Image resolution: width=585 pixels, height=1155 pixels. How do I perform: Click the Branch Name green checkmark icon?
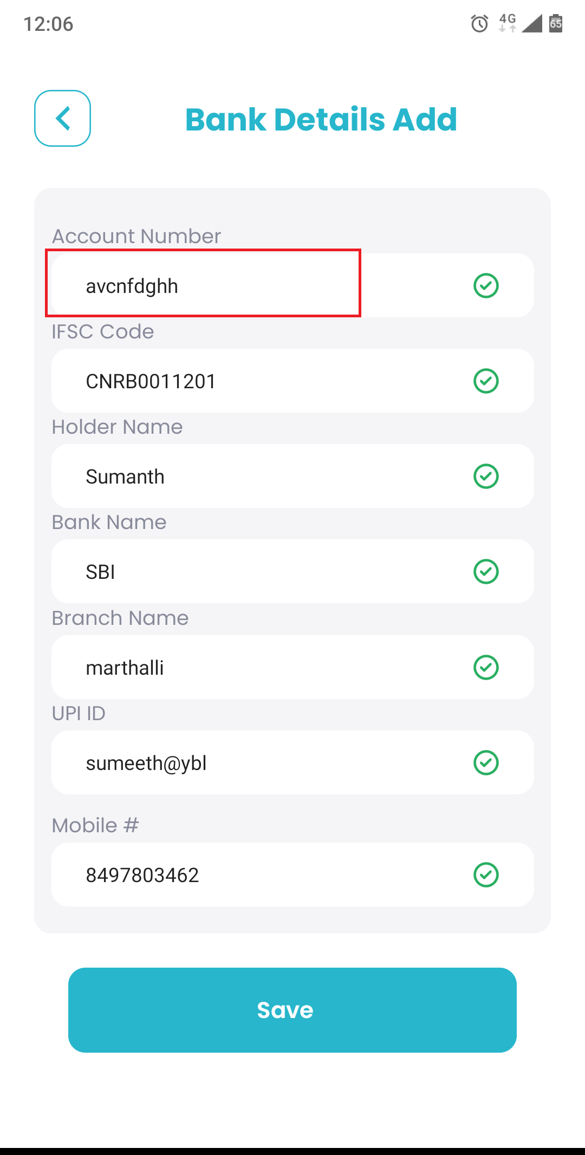coord(486,667)
